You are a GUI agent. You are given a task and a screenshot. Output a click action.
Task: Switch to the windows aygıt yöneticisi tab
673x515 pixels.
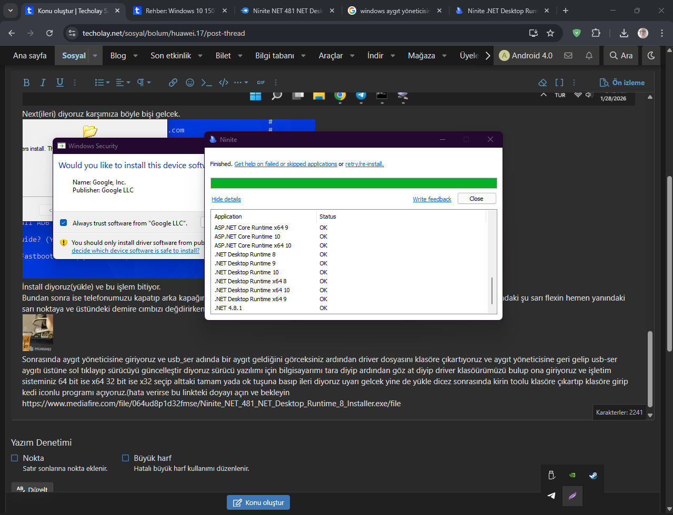tap(394, 11)
